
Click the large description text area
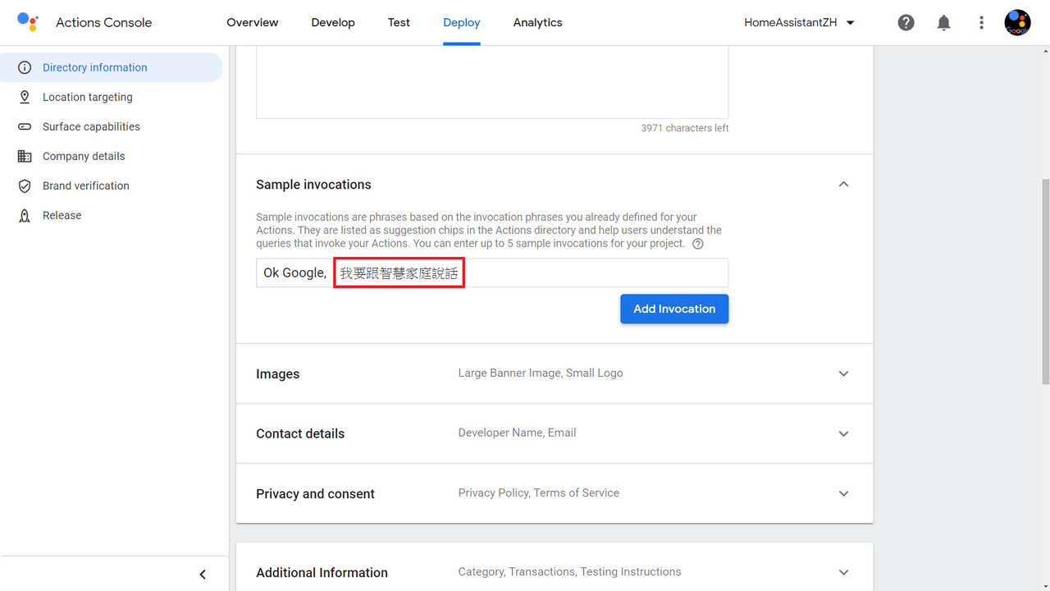(492, 82)
